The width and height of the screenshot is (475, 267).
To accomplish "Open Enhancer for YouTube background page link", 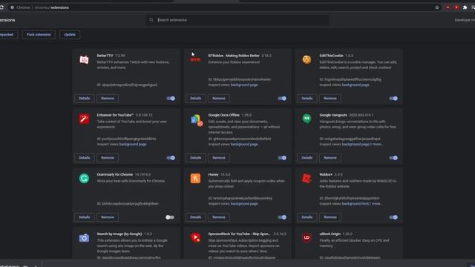I will [x=133, y=145].
